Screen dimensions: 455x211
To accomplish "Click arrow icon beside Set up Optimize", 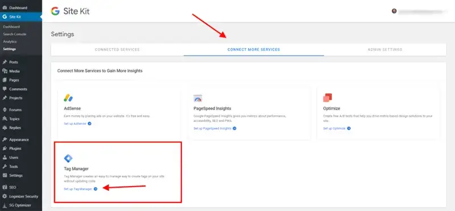I will [x=349, y=128].
